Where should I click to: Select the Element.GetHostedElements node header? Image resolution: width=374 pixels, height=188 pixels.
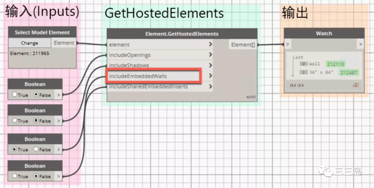click(182, 34)
